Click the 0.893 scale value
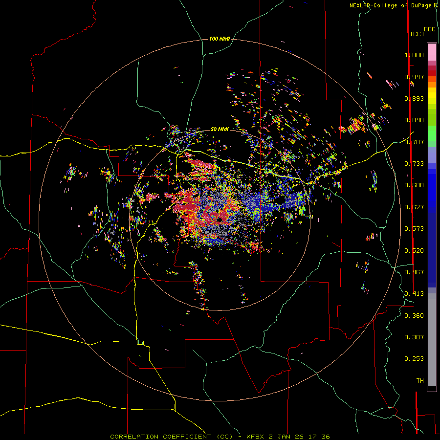This screenshot has height=440, width=440. [x=414, y=98]
